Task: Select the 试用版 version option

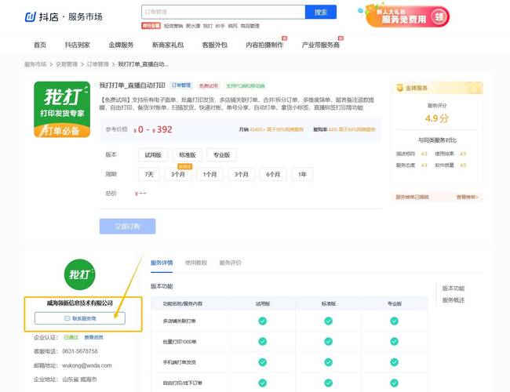Action: pyautogui.click(x=152, y=154)
